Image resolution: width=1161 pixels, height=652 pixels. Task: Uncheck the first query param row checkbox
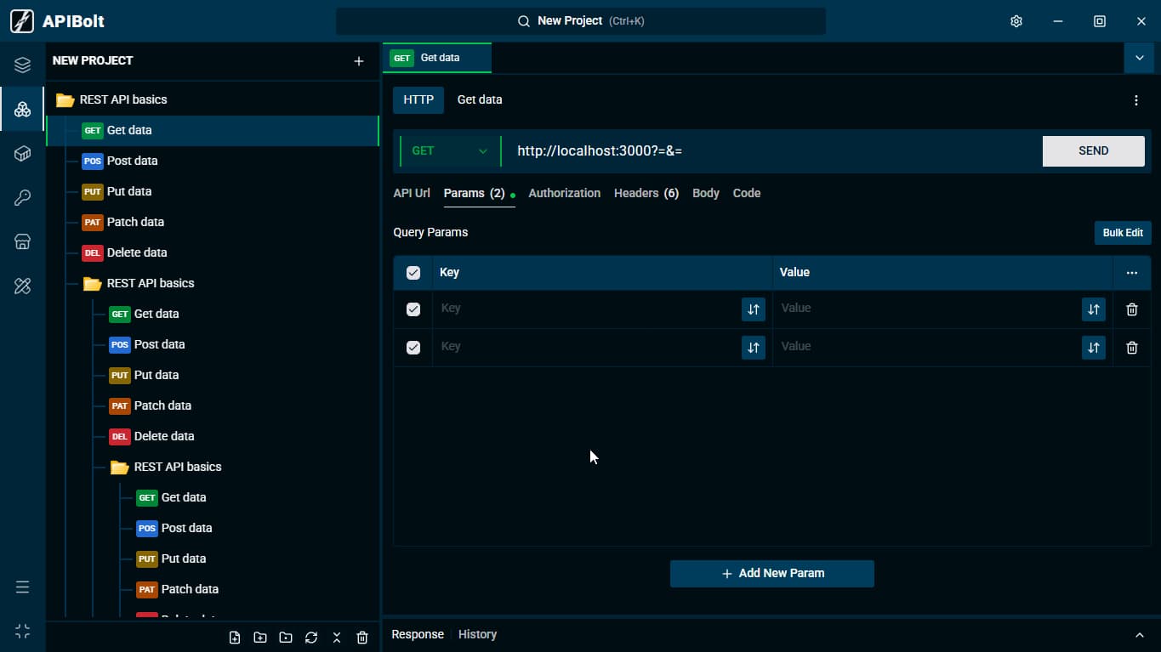tap(413, 309)
